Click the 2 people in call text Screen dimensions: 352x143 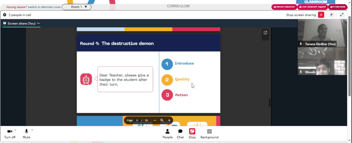coord(20,15)
